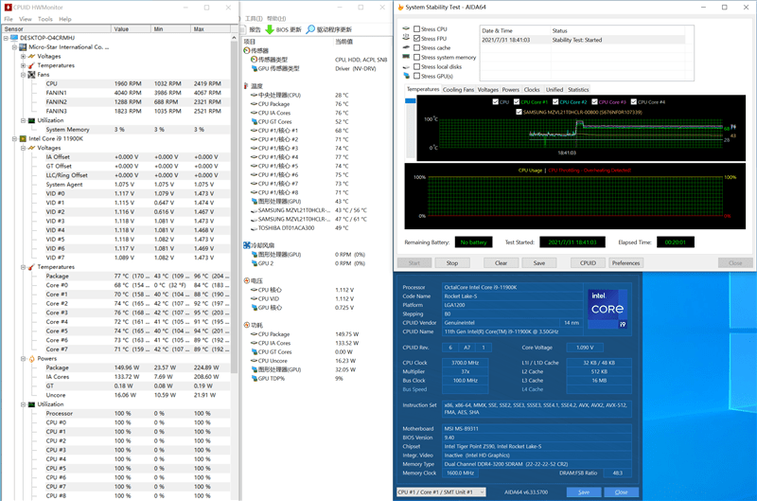Click the GPU 传感器类型 row icon
The width and height of the screenshot is (757, 501).
[x=254, y=68]
